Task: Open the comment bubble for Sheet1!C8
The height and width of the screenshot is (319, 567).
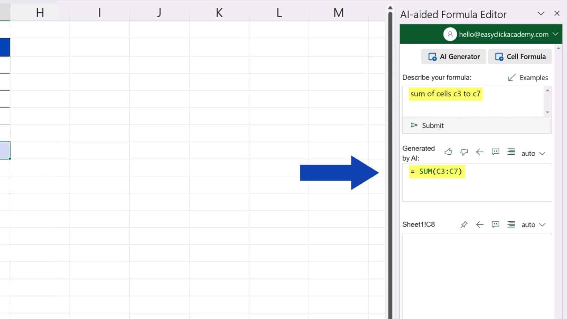Action: click(x=495, y=224)
